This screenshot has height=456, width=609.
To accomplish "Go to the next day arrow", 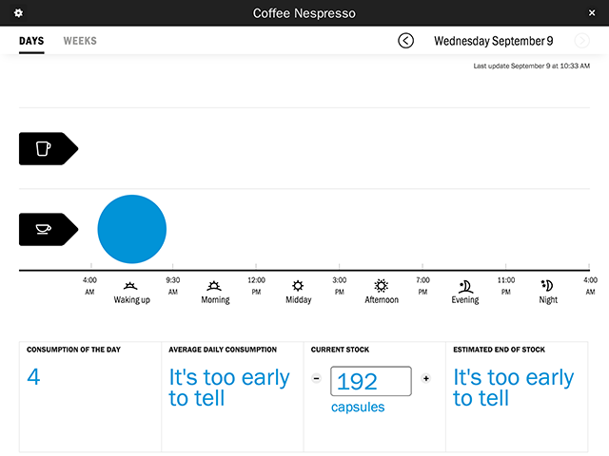I will pos(581,41).
